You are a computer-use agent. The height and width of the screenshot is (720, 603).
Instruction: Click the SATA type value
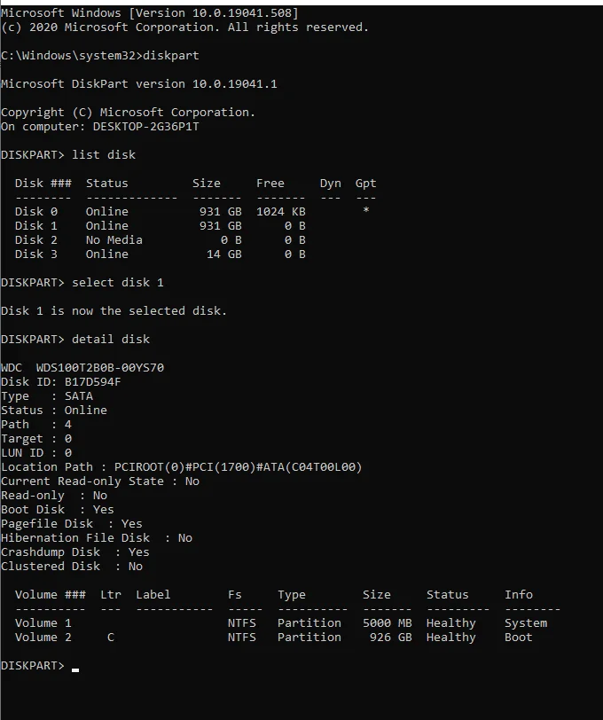click(x=78, y=396)
